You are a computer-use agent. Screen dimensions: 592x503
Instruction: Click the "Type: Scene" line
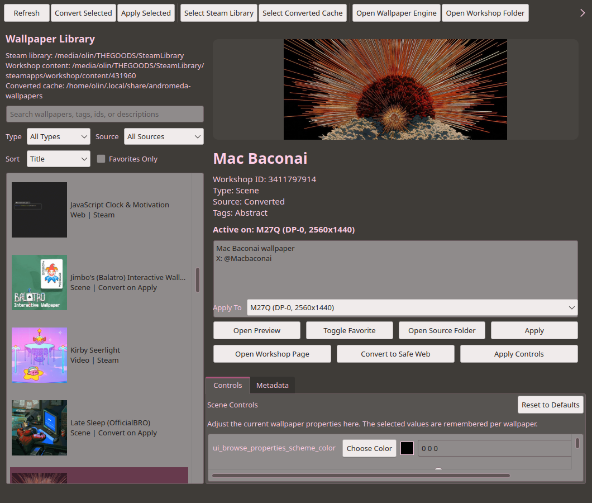[x=236, y=191]
